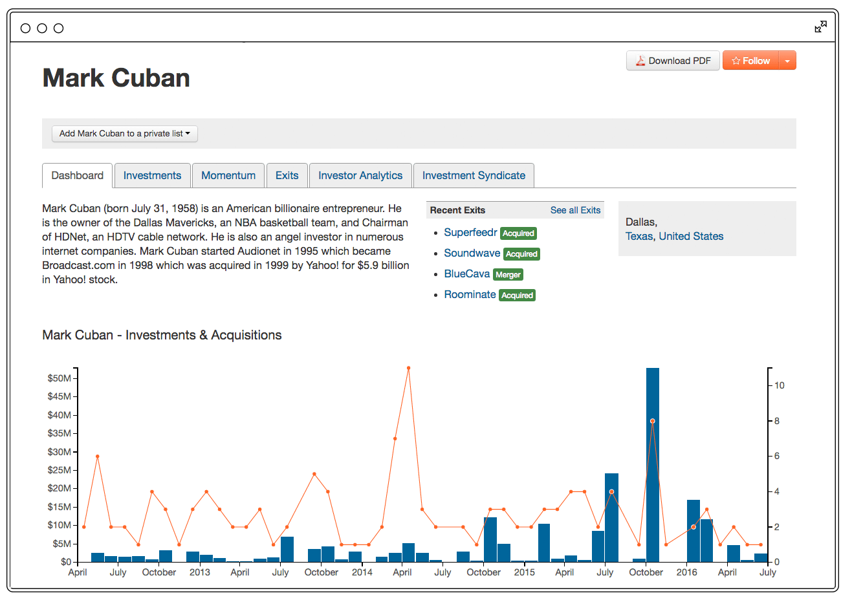Click the expand window icon in title bar
The image size is (841, 602).
pyautogui.click(x=820, y=27)
